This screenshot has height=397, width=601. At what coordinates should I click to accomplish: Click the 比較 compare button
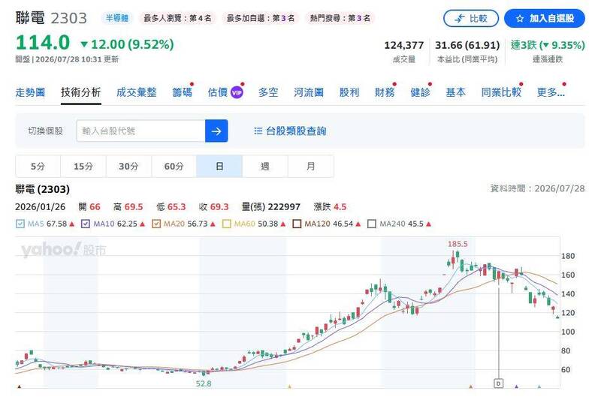coord(471,18)
